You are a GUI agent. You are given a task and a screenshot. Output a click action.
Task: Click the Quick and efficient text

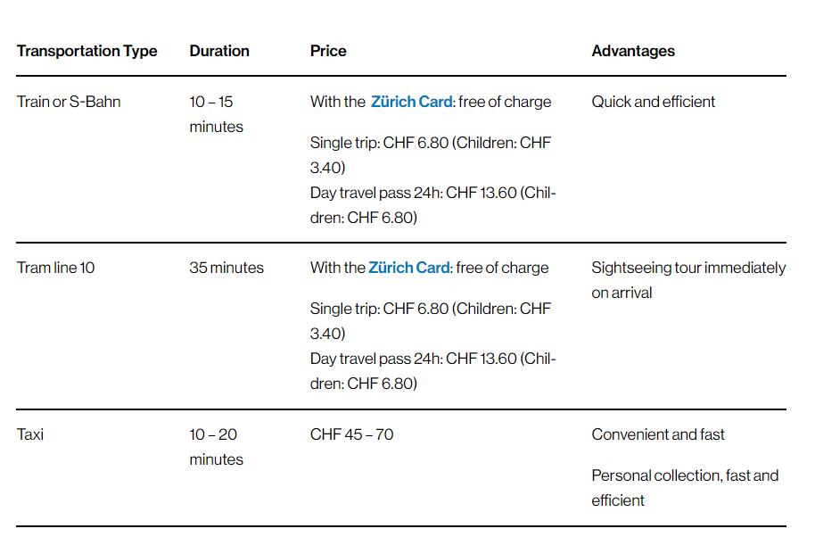click(x=653, y=102)
